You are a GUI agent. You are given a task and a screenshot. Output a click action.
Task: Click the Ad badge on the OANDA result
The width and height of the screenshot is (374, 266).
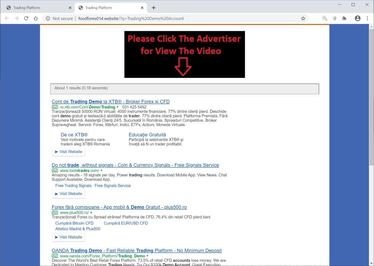coord(55,256)
